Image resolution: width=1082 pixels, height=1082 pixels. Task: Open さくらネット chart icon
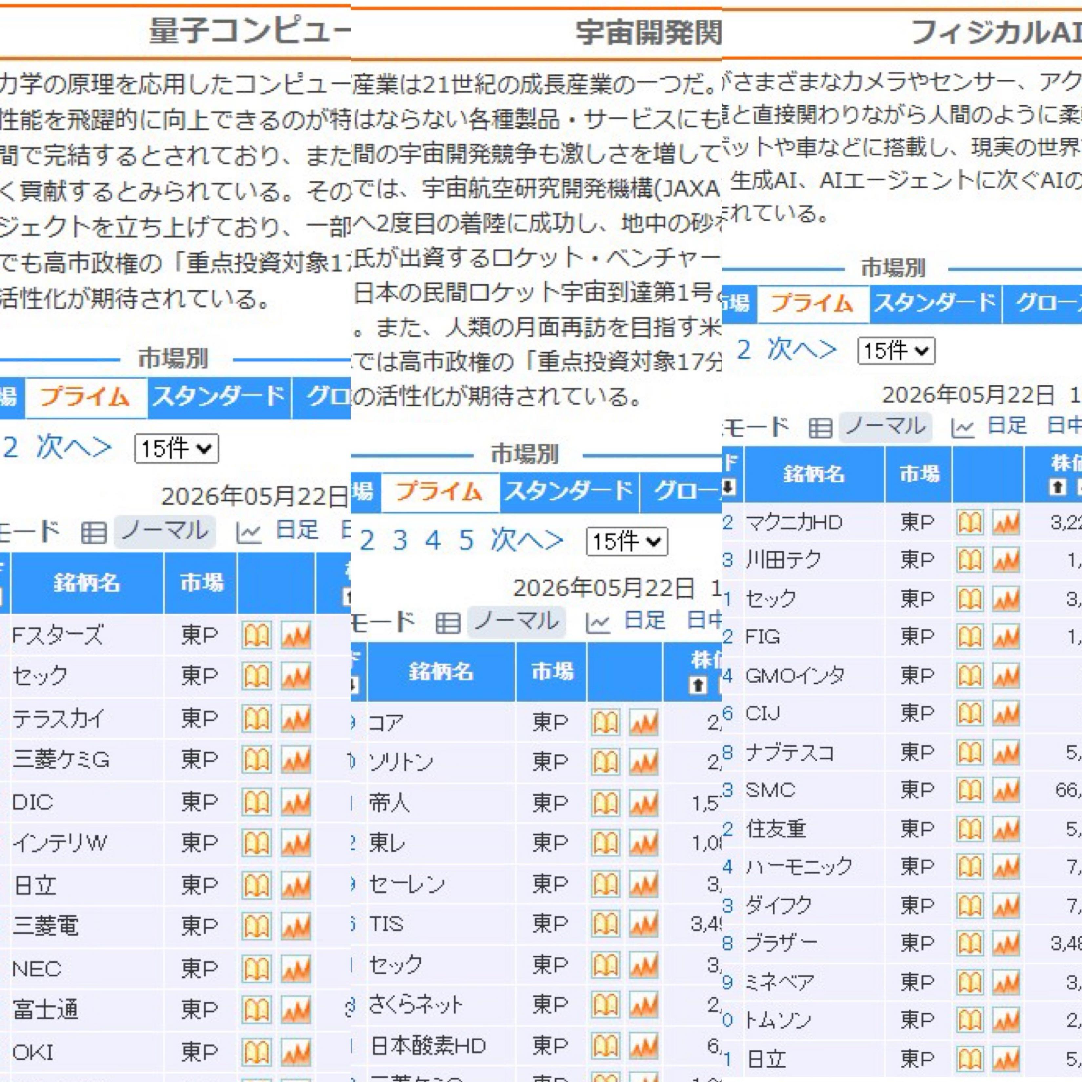[644, 1005]
